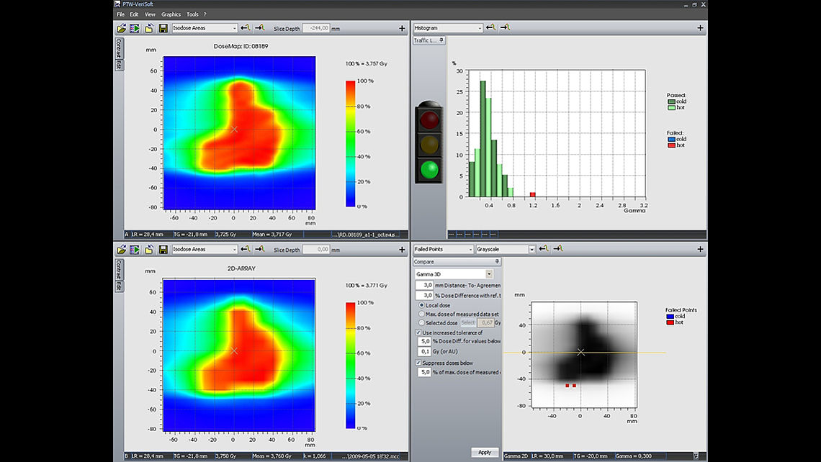This screenshot has width=821, height=462.
Task: Click plus icon in Histogram panel header
Action: (700, 28)
